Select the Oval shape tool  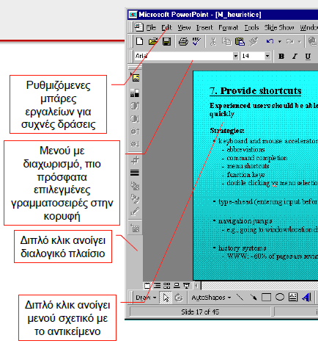click(280, 298)
